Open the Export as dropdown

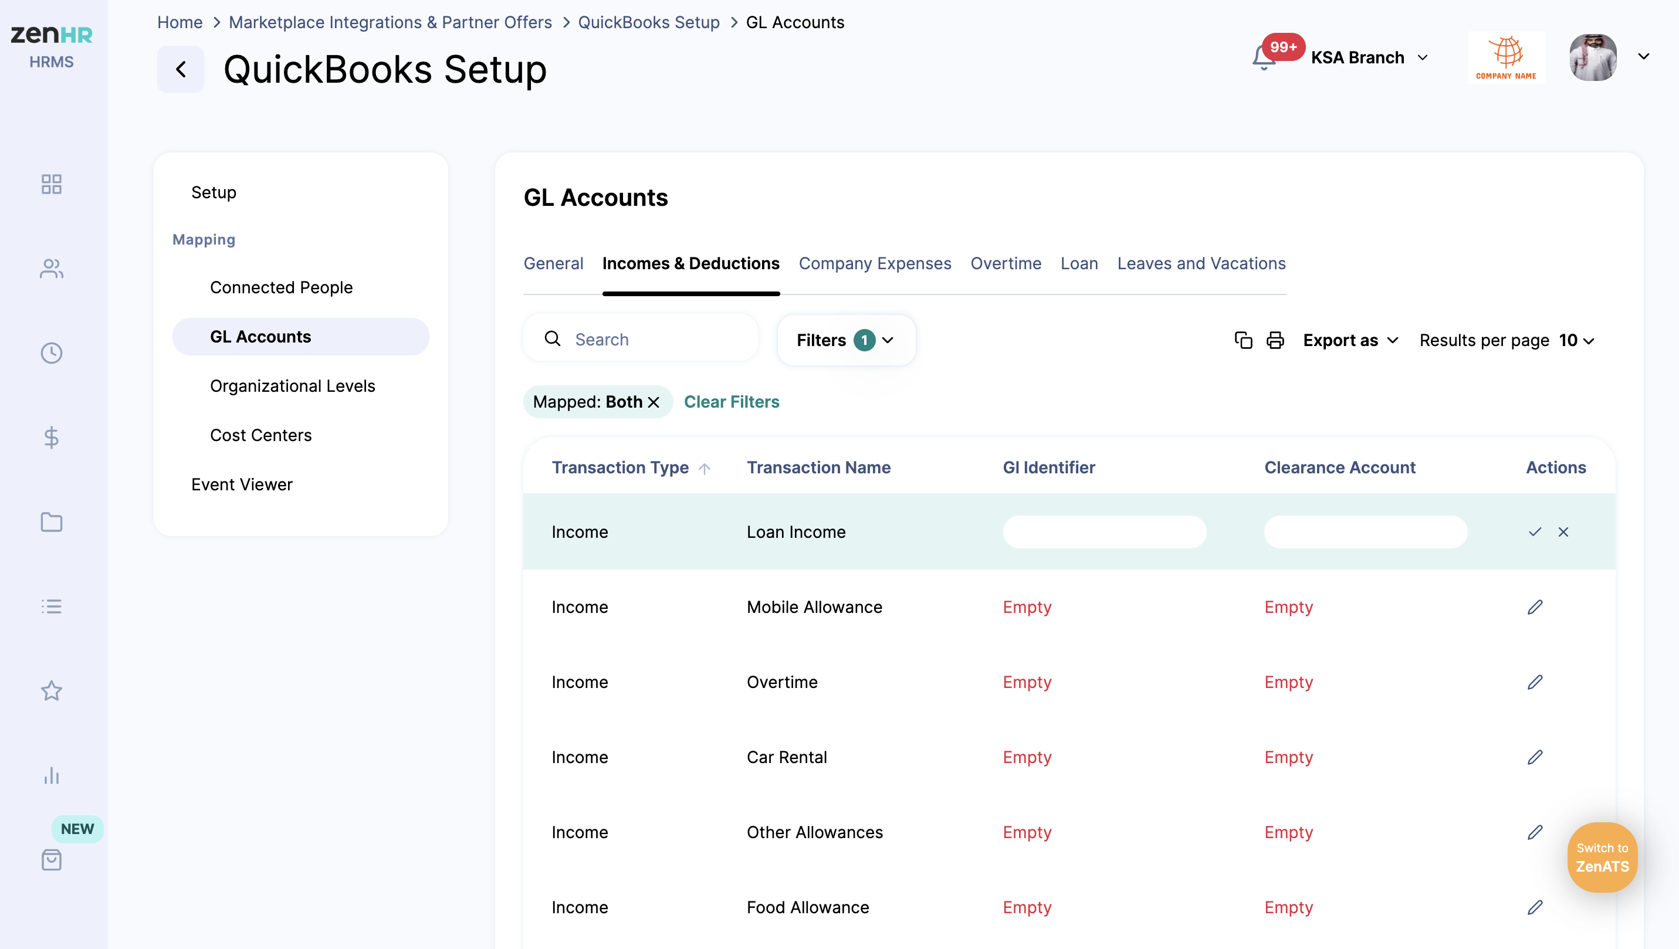1350,340
